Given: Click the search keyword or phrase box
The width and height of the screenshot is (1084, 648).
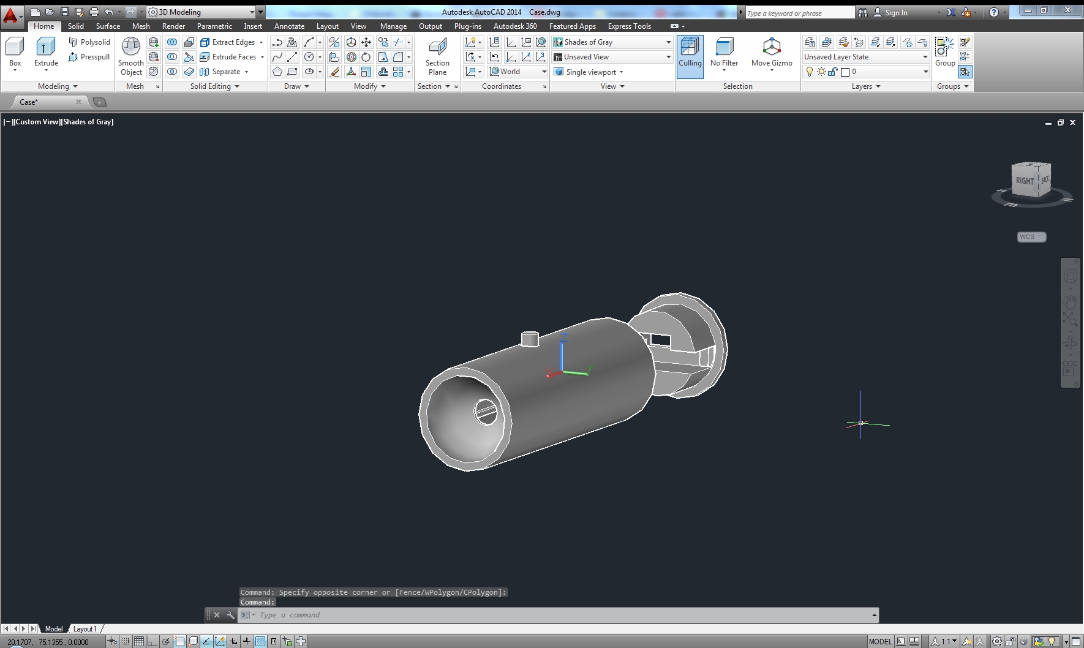Looking at the screenshot, I should (799, 13).
